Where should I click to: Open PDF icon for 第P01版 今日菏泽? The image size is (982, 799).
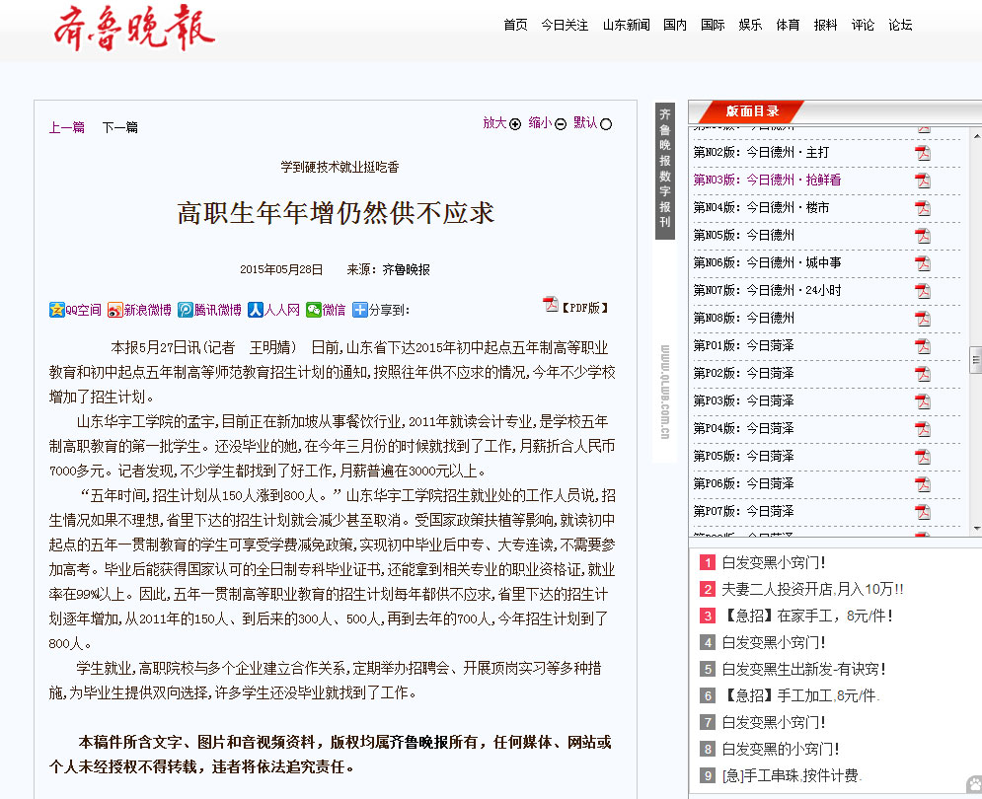[x=923, y=346]
